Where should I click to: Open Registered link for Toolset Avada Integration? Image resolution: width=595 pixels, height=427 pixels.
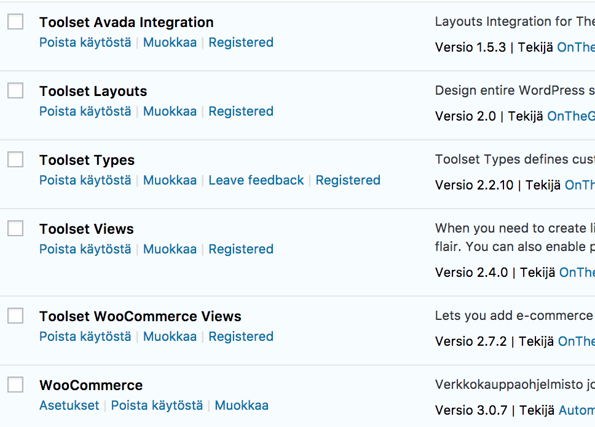pos(241,42)
